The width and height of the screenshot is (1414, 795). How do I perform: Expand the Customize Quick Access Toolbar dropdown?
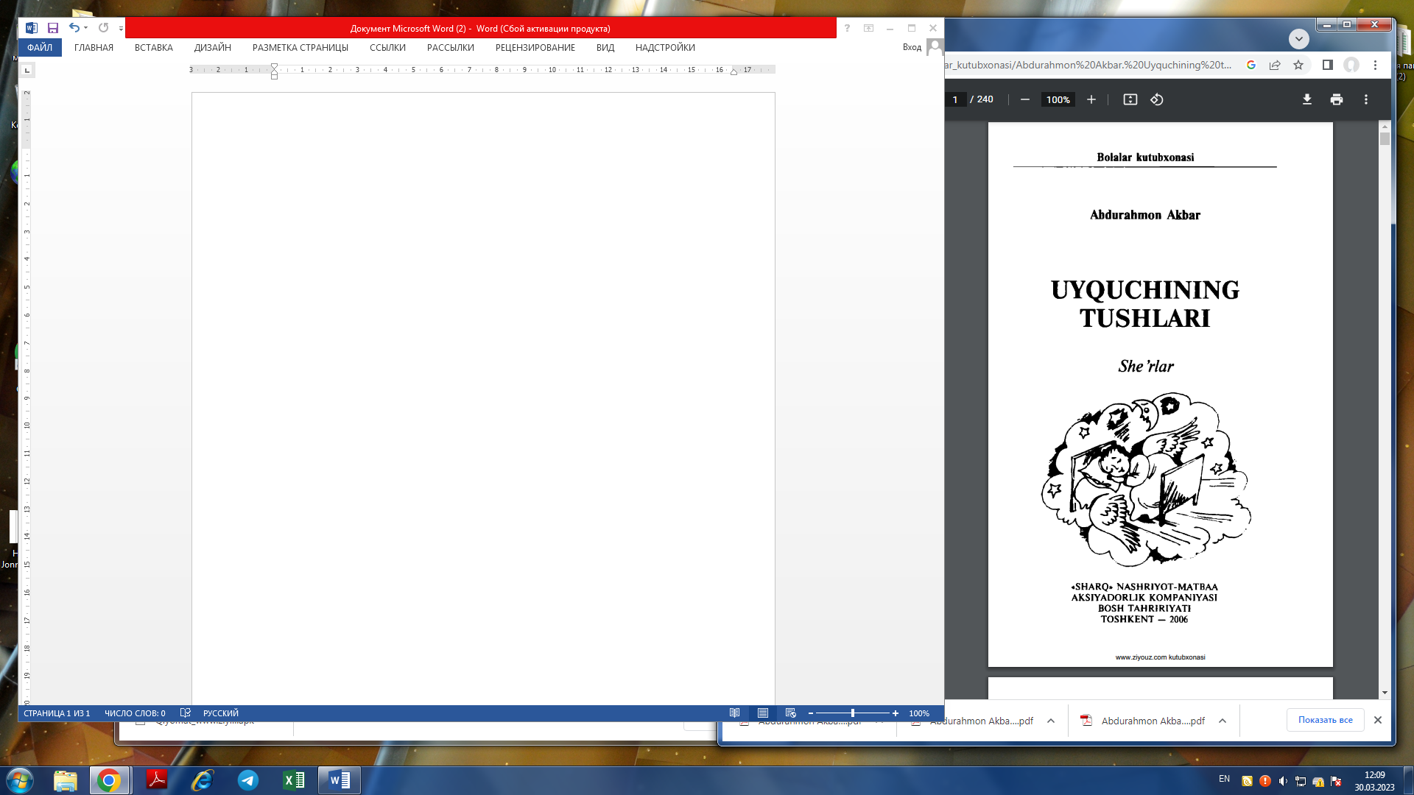(x=121, y=29)
